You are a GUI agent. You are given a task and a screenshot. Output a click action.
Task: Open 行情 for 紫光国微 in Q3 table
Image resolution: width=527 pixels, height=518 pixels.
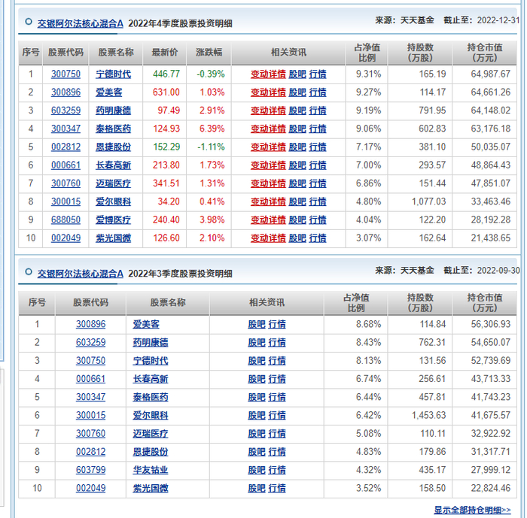276,488
